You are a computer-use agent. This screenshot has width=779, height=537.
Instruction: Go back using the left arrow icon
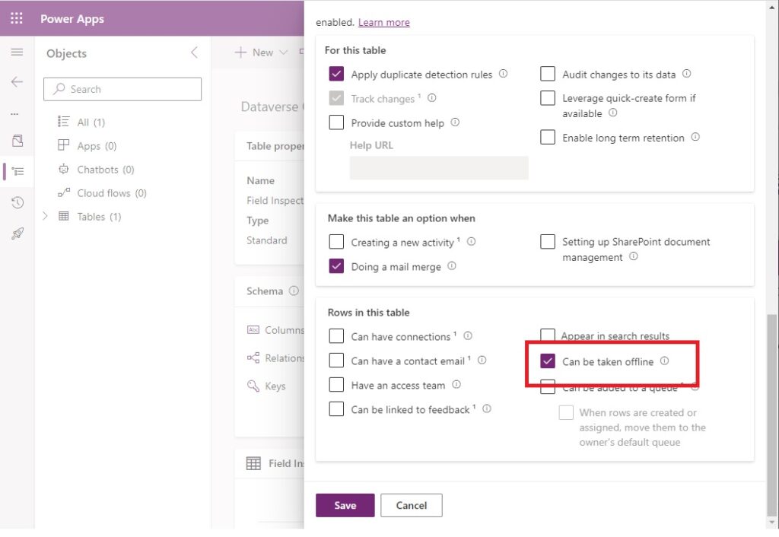17,82
